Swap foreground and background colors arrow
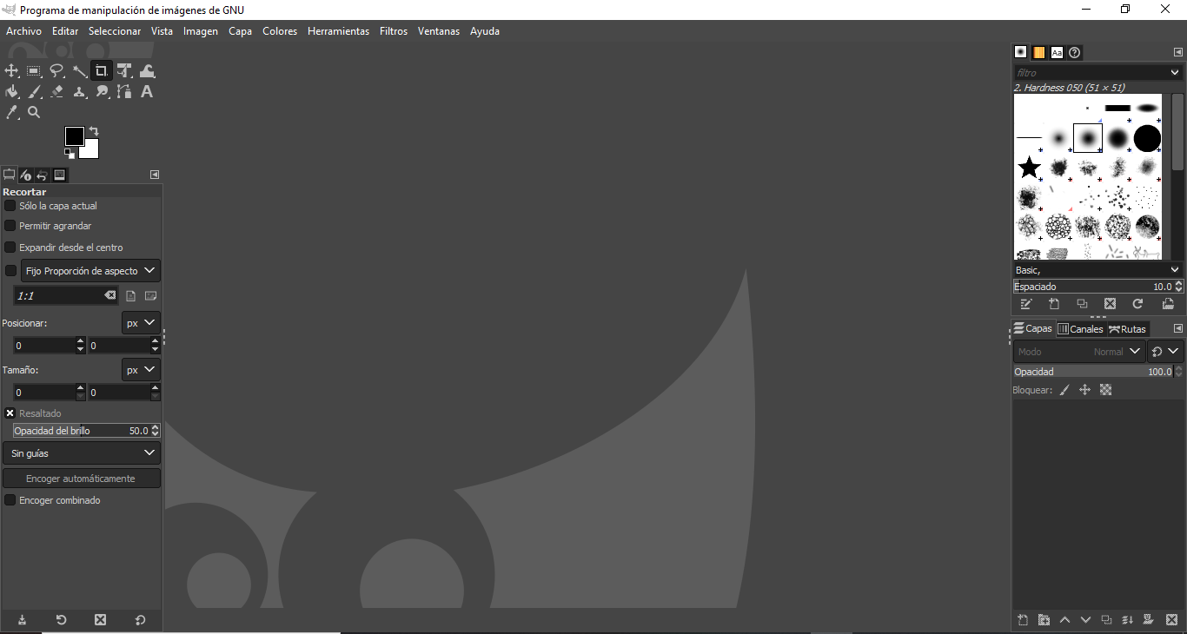 94,131
